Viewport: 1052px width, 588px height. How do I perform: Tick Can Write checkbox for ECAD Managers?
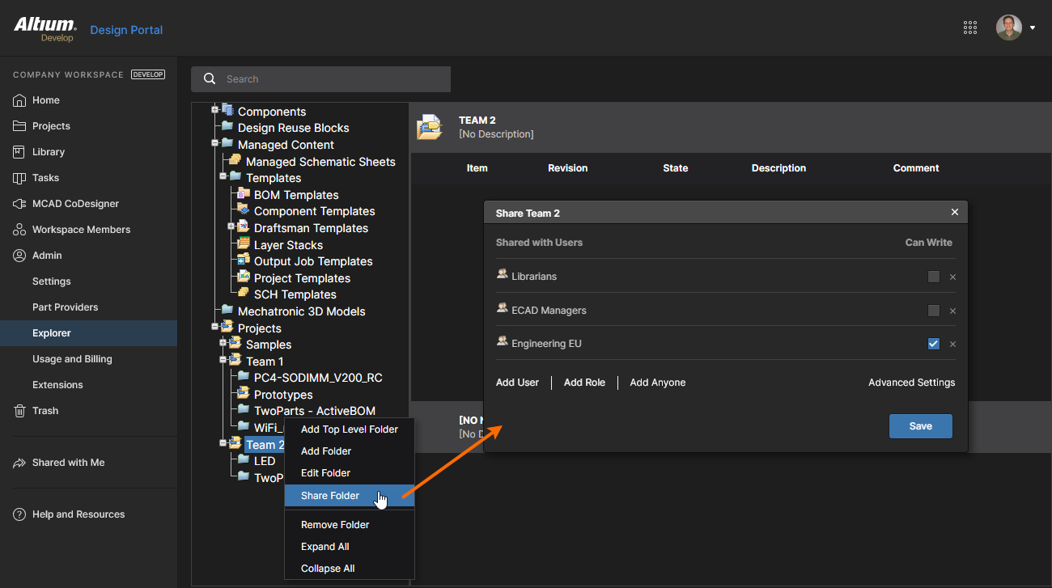click(x=934, y=311)
